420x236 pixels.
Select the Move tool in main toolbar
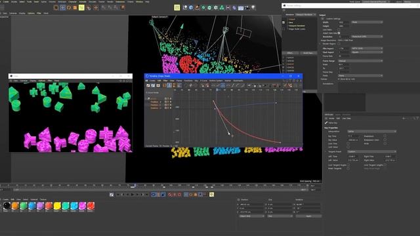(x=62, y=7)
